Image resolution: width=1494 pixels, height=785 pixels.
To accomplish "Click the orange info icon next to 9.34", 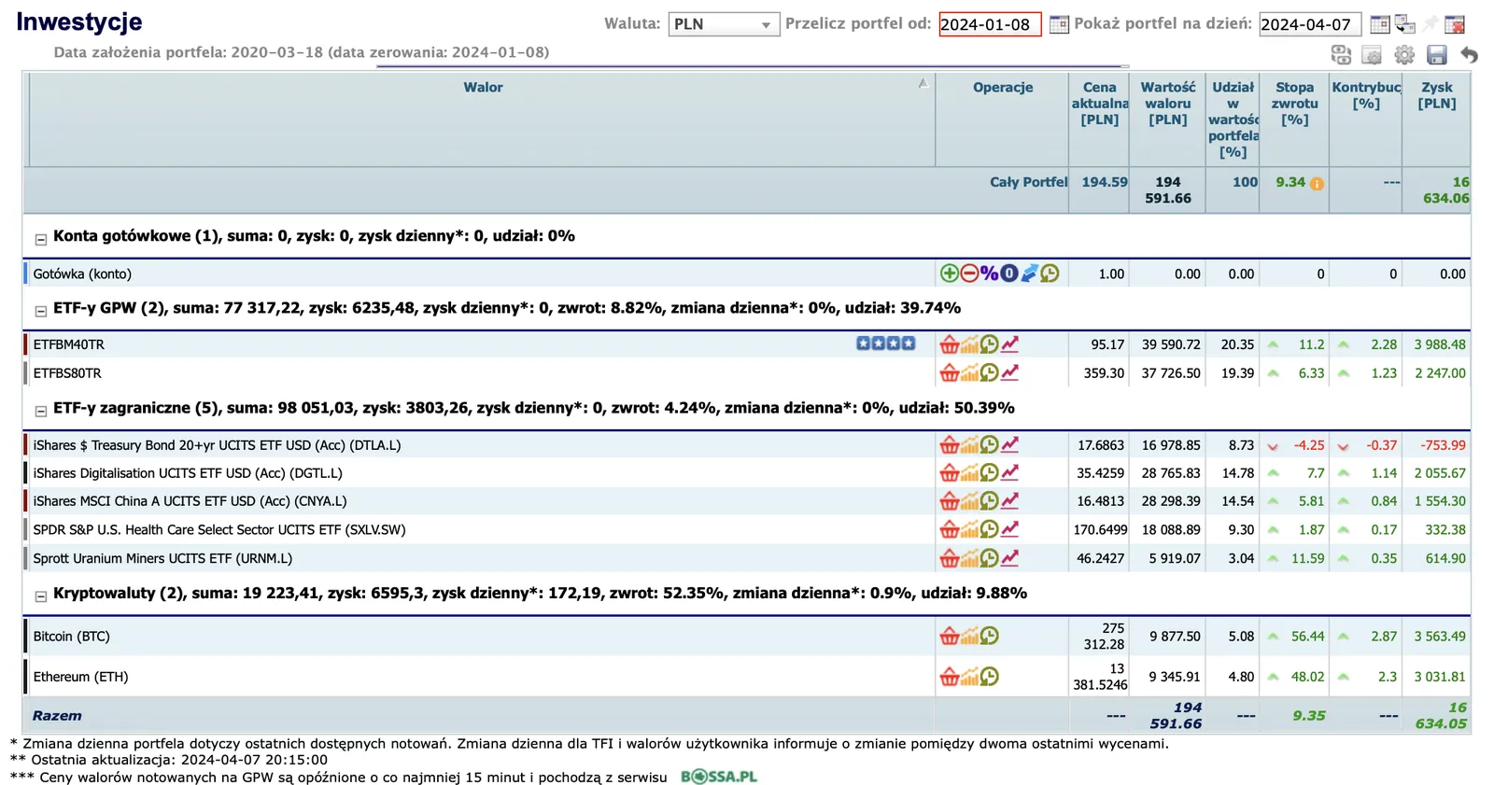I will pos(1317,184).
